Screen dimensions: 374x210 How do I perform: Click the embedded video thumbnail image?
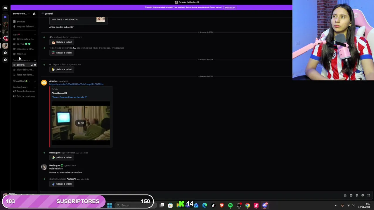click(x=81, y=123)
